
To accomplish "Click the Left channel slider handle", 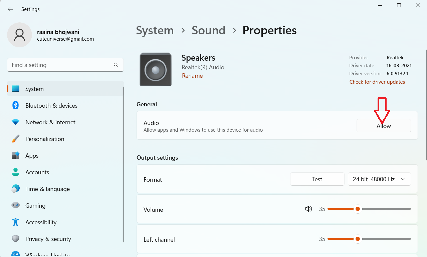I will [x=358, y=239].
